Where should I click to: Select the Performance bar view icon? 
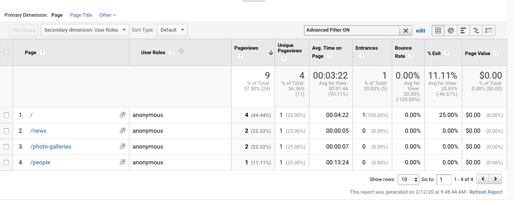click(x=463, y=31)
